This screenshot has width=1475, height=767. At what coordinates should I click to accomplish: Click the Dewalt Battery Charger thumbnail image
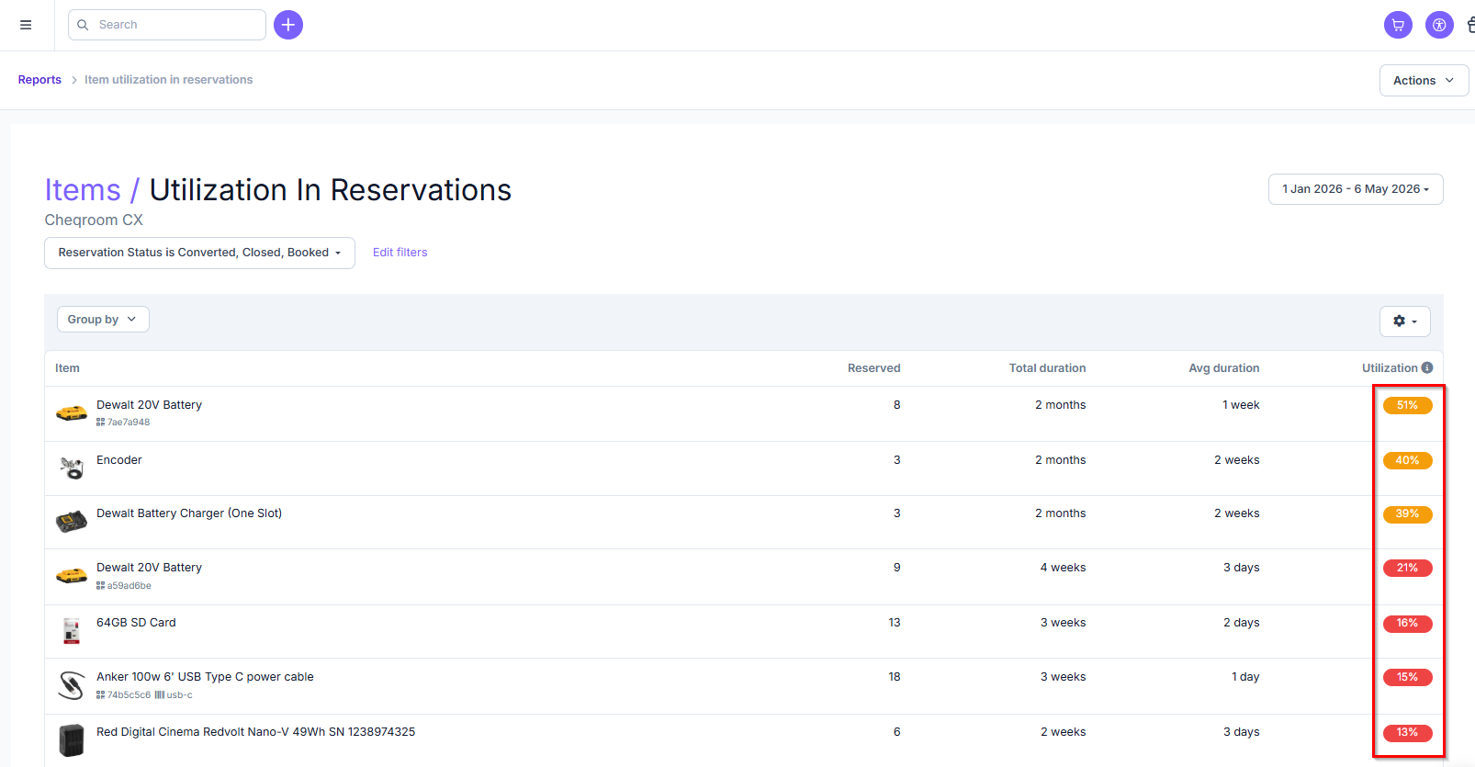point(72,522)
